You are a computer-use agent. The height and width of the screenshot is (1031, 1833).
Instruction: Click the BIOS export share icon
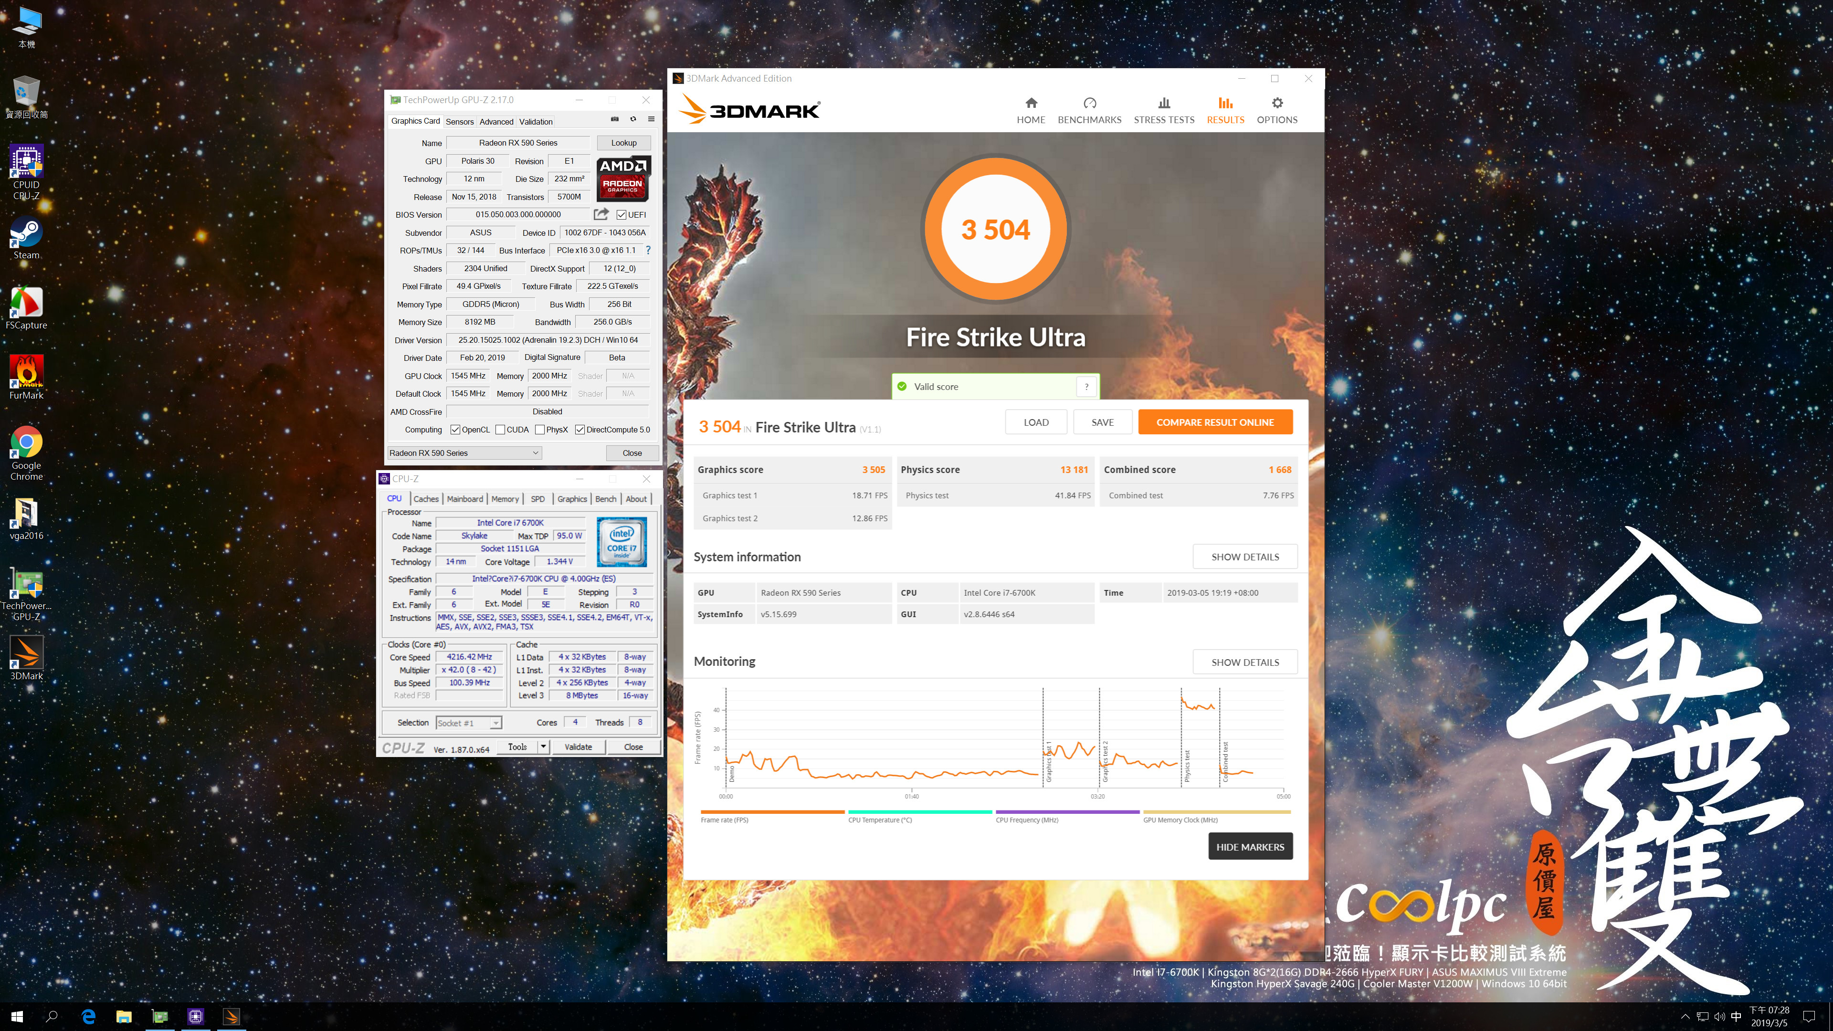601,214
